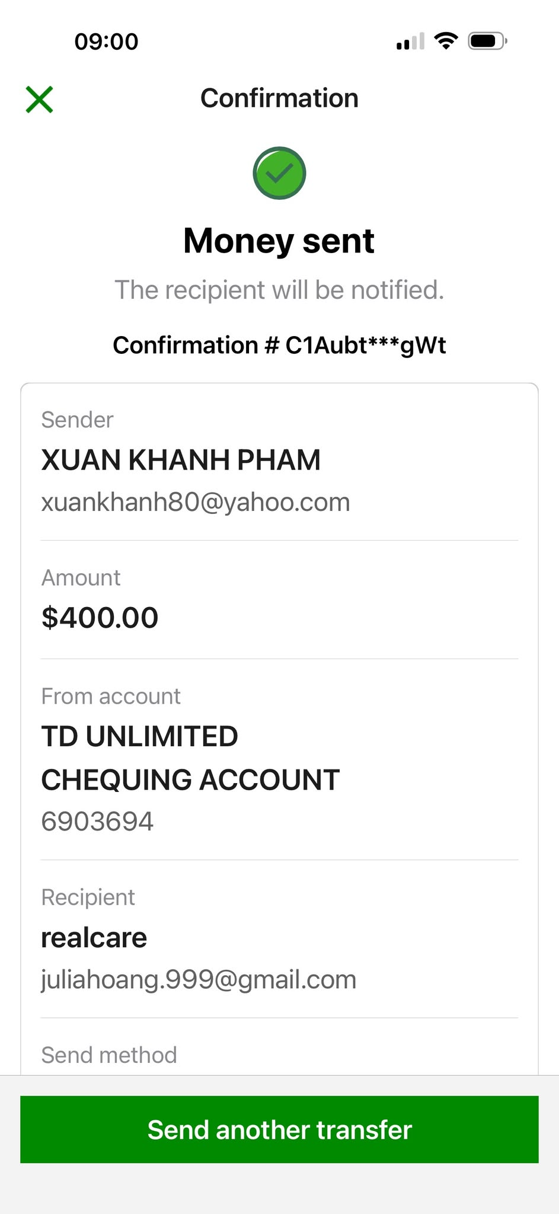
Task: Click Send another transfer button
Action: coord(279,1129)
